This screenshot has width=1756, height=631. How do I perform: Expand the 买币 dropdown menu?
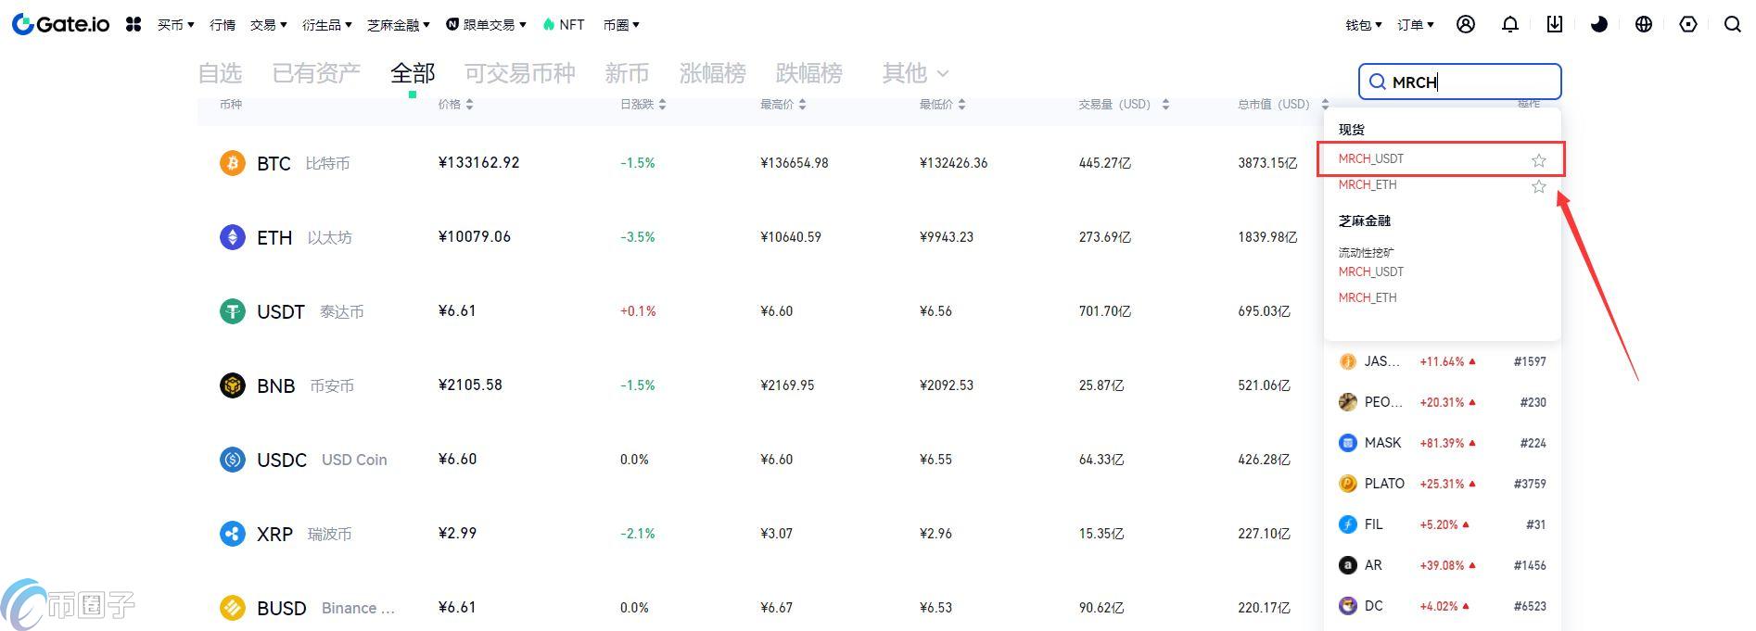click(176, 25)
